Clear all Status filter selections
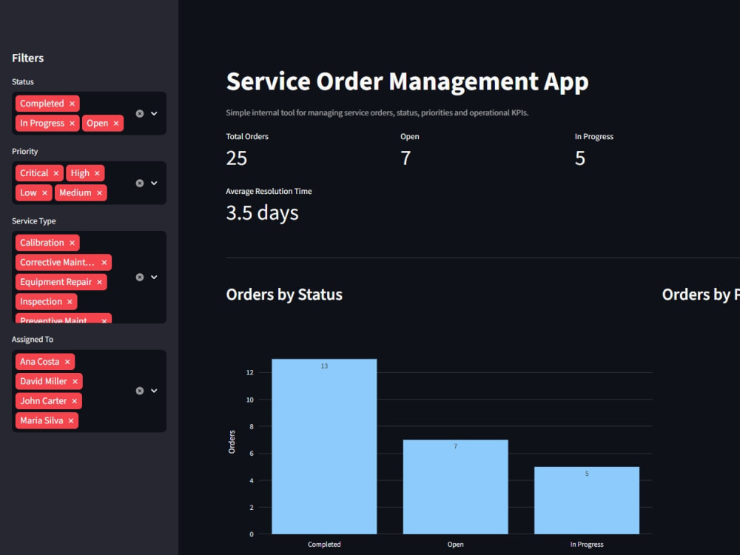The width and height of the screenshot is (740, 555). [x=140, y=114]
